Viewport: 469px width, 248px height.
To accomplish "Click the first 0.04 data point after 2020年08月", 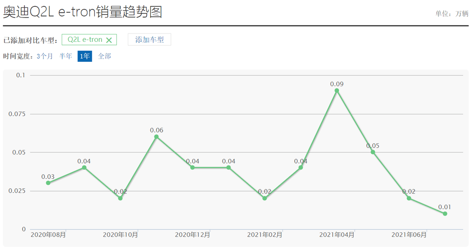I will [x=84, y=168].
